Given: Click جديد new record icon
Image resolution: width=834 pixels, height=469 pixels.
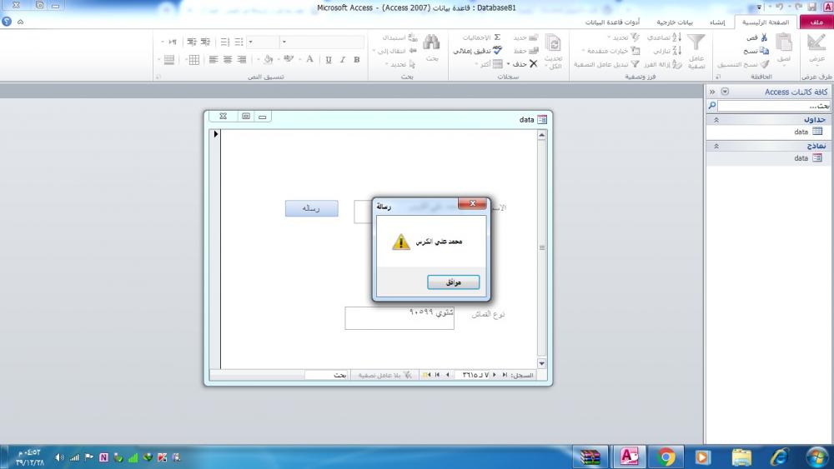Looking at the screenshot, I should 533,37.
